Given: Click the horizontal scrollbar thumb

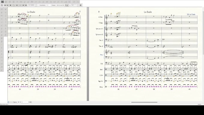Looking at the screenshot, I should coord(144,102).
